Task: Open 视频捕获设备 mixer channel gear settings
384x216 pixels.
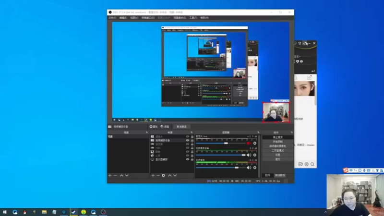Action: tap(255, 155)
